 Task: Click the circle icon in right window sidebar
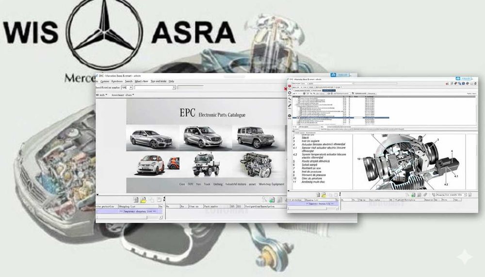(290, 93)
